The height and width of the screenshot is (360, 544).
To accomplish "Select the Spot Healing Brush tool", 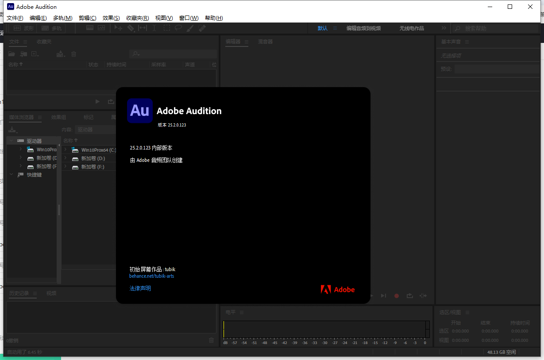I will pos(202,27).
